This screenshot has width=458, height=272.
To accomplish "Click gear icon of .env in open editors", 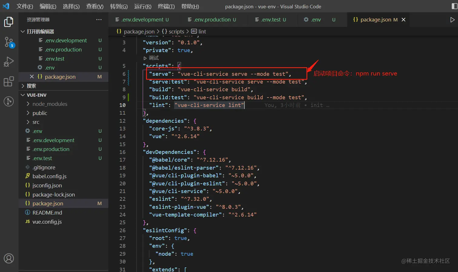I will pyautogui.click(x=40, y=67).
